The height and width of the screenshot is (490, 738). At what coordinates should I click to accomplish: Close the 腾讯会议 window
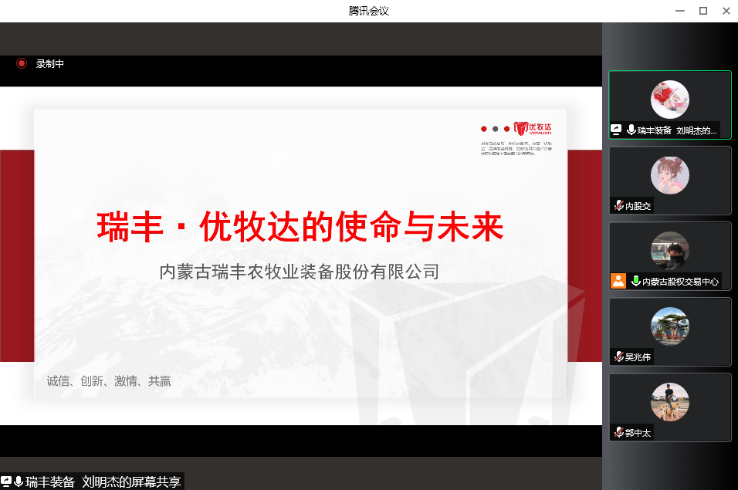click(x=726, y=11)
